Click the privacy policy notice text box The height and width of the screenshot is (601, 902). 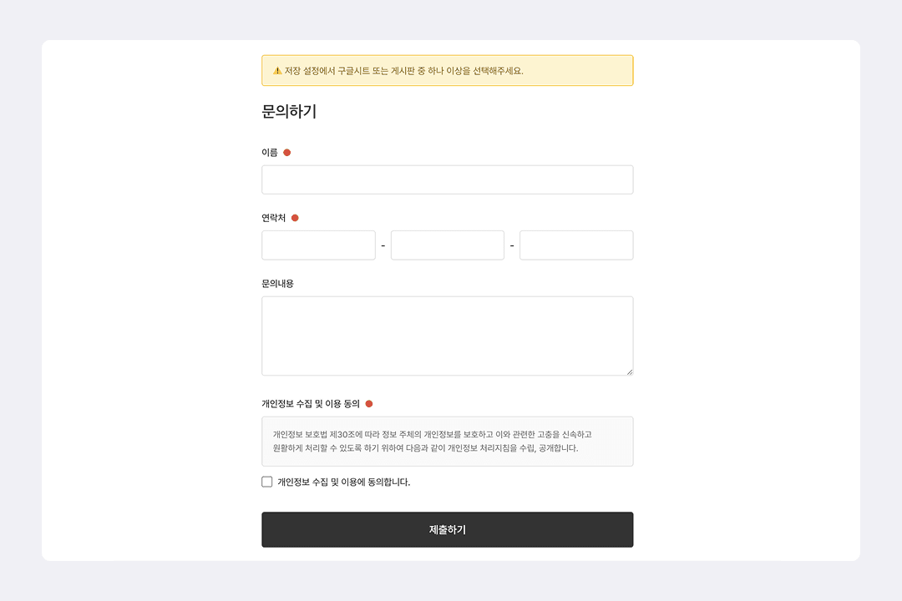tap(447, 441)
